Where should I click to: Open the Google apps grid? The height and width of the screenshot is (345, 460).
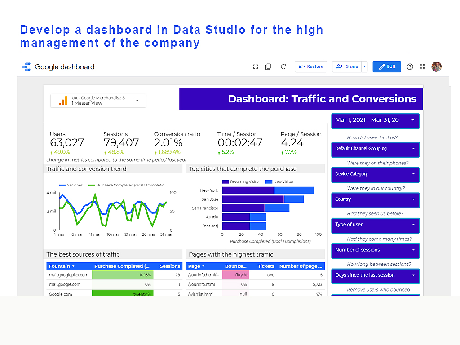click(x=422, y=67)
